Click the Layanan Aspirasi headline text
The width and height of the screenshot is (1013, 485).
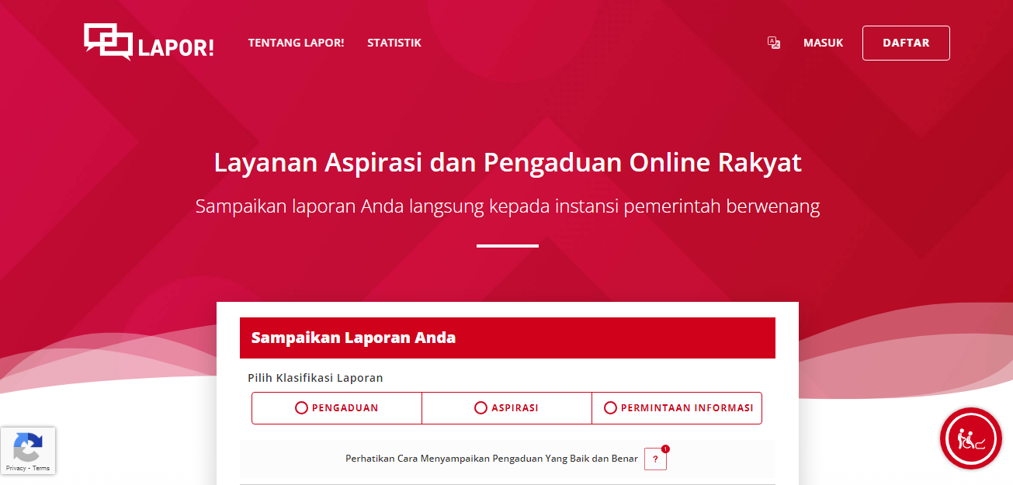pos(506,163)
